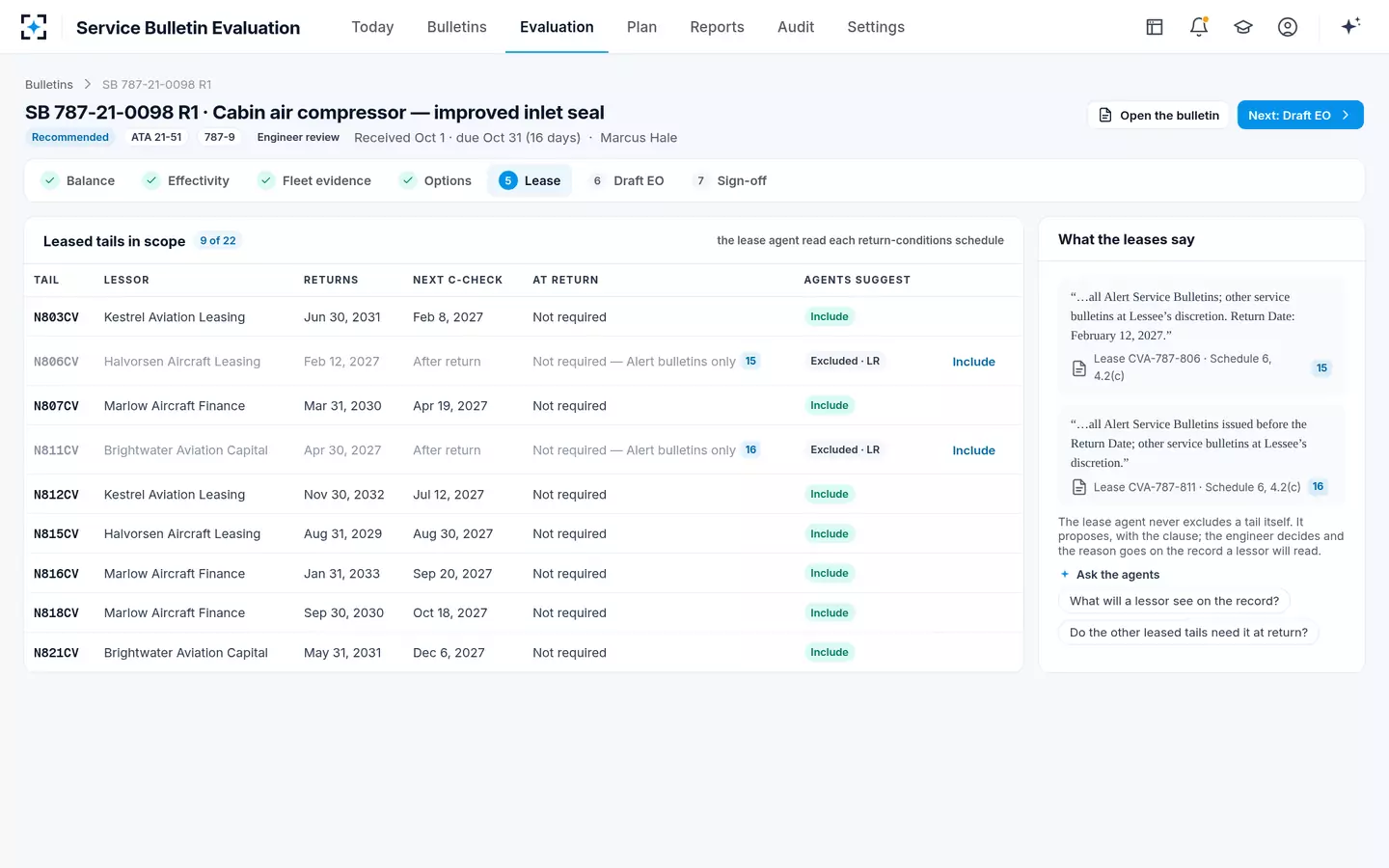This screenshot has height=868, width=1389.
Task: Click document icon for Lease CVA-787-811
Action: pos(1079,488)
